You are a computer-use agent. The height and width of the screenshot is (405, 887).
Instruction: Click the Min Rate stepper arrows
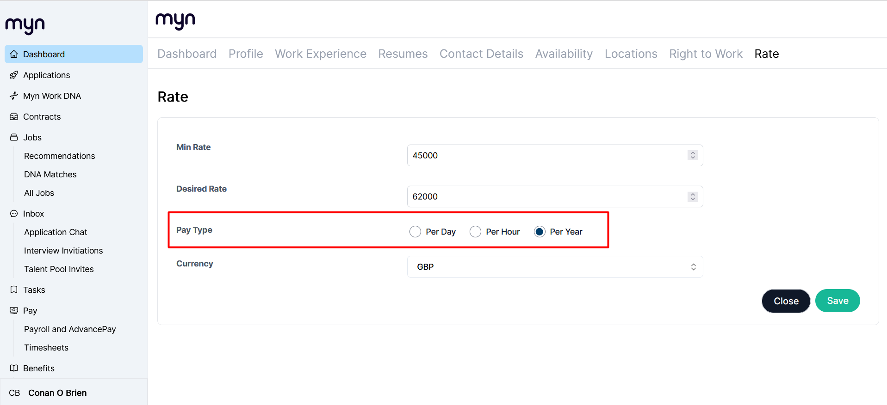click(693, 155)
